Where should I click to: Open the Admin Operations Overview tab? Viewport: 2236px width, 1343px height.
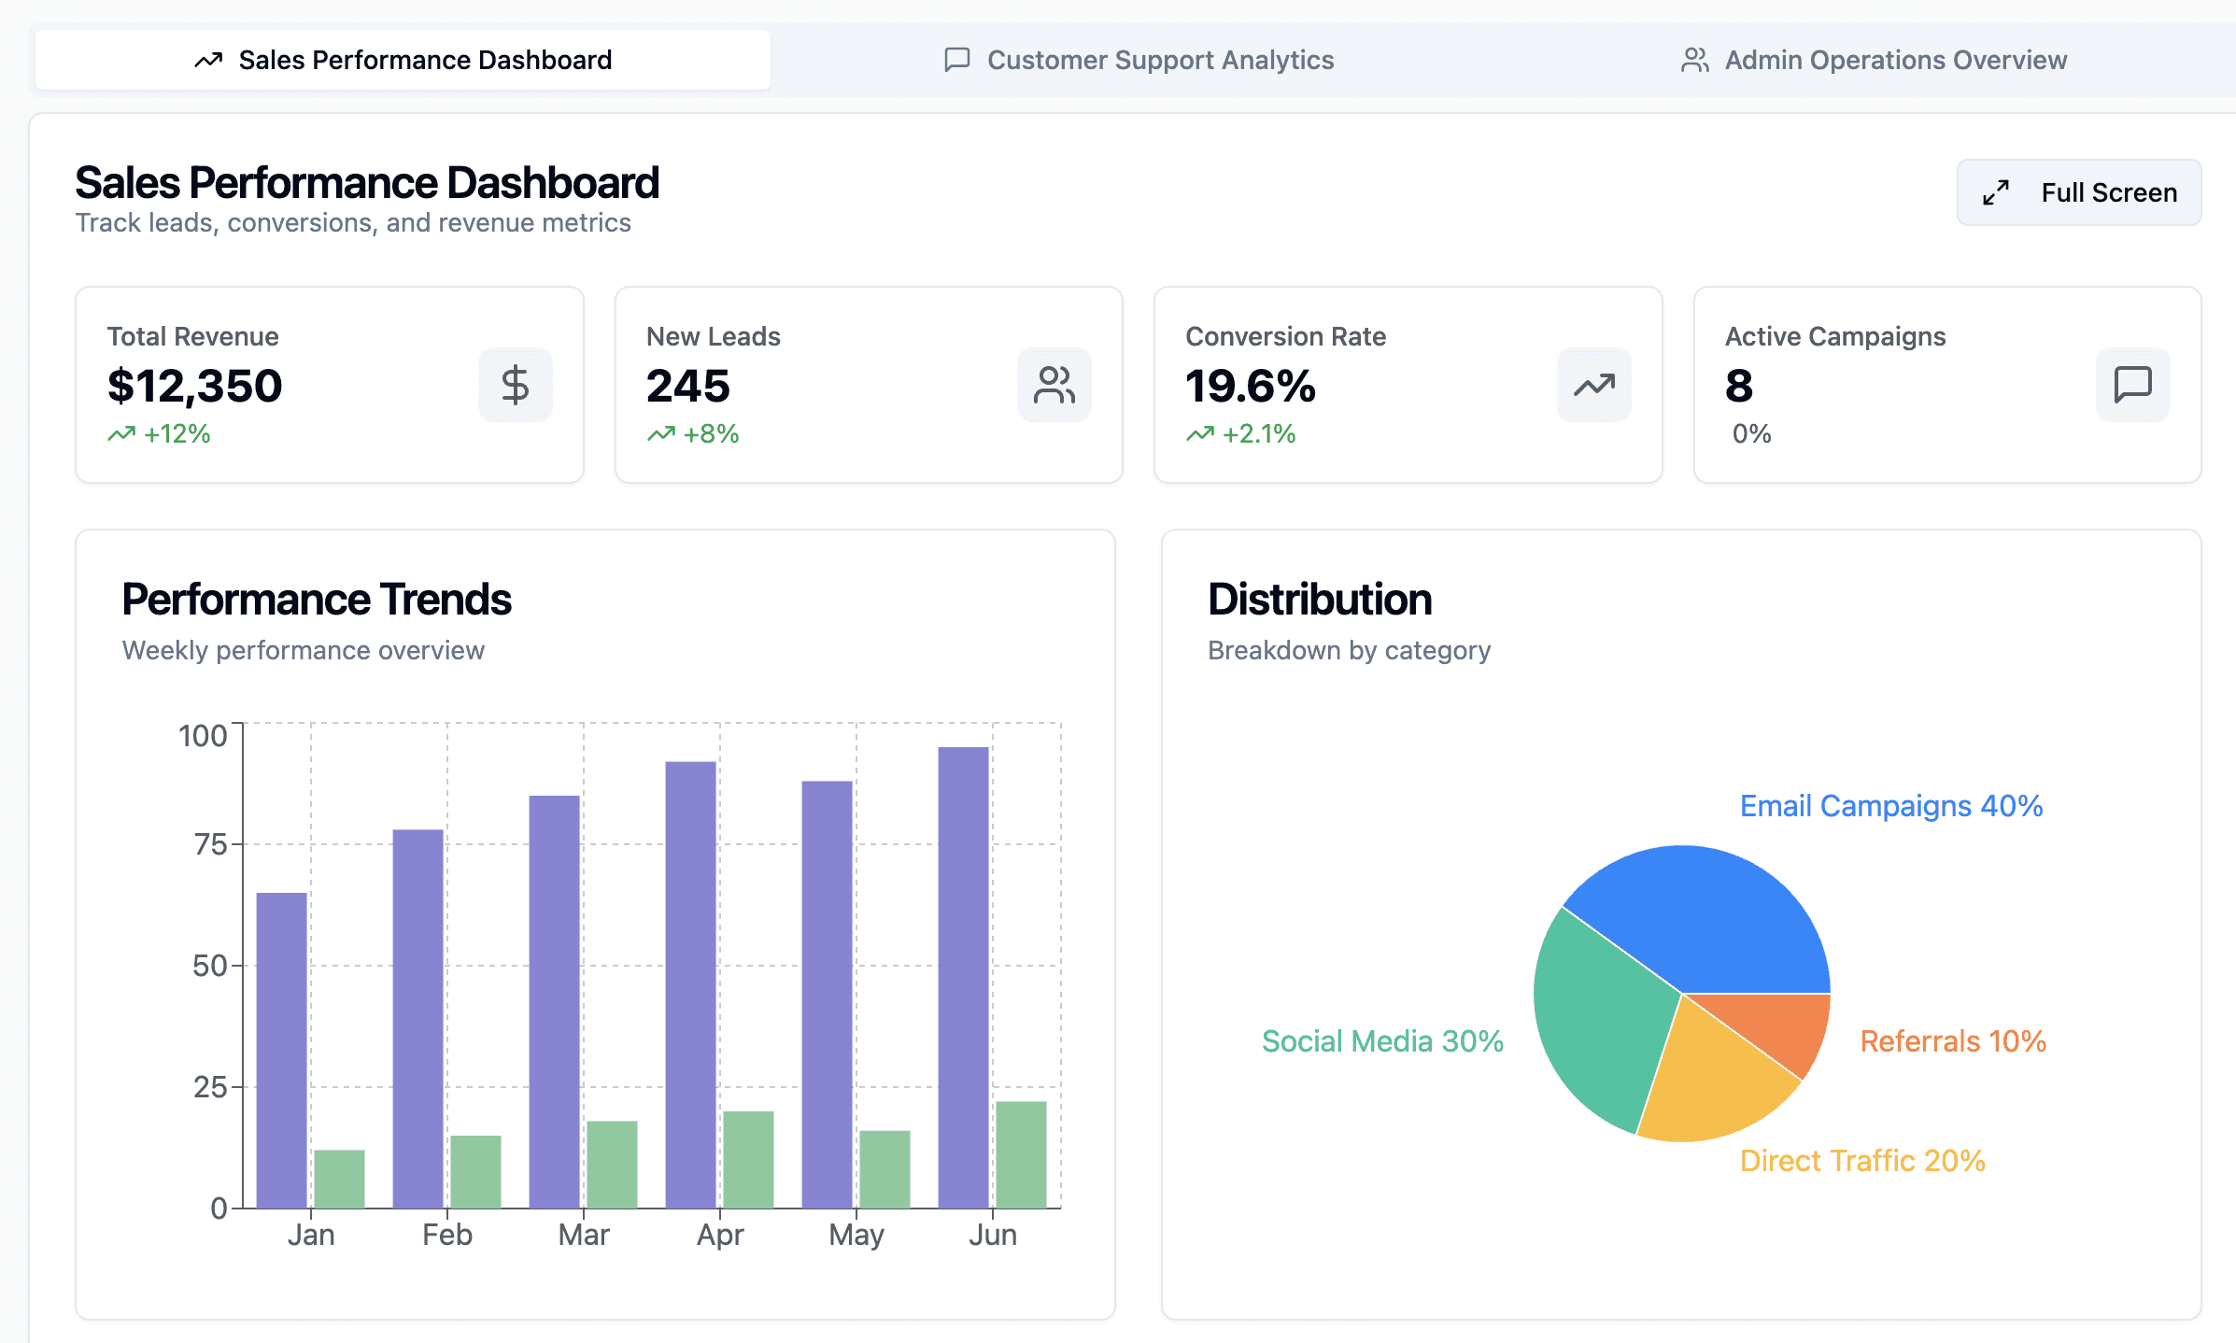point(1874,60)
